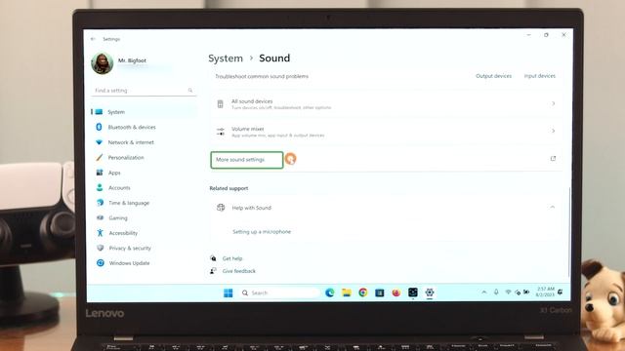
Task: Click the Privacy shield icon
Action: pyautogui.click(x=101, y=248)
